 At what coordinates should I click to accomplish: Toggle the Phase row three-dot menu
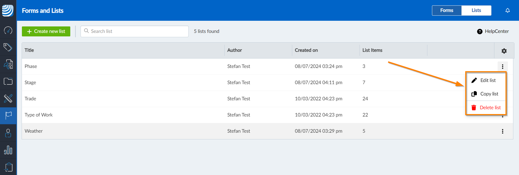point(503,67)
